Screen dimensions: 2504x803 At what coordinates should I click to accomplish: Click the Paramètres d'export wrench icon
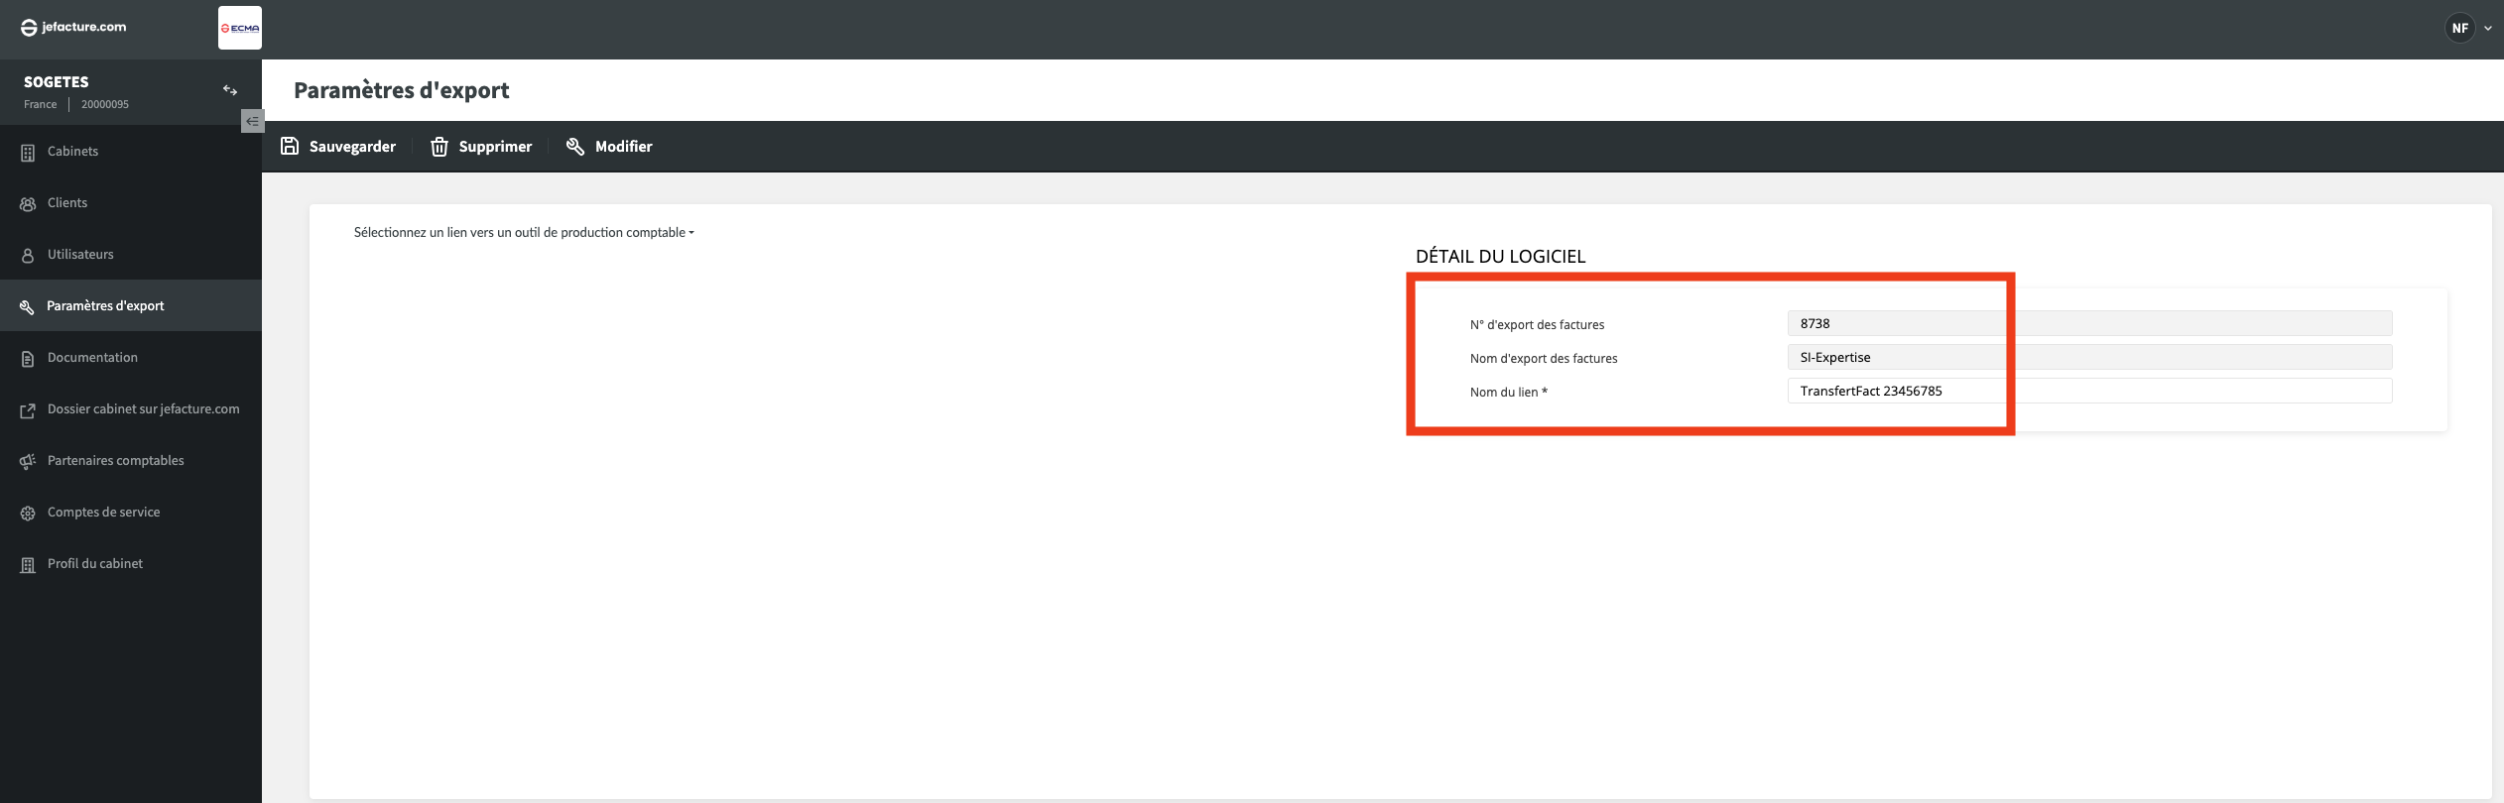(28, 307)
